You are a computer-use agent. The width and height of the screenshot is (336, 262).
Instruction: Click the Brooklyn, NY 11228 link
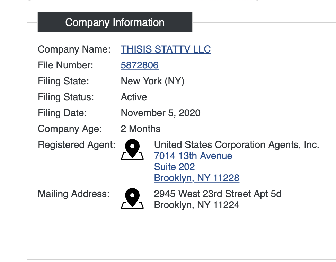[196, 178]
